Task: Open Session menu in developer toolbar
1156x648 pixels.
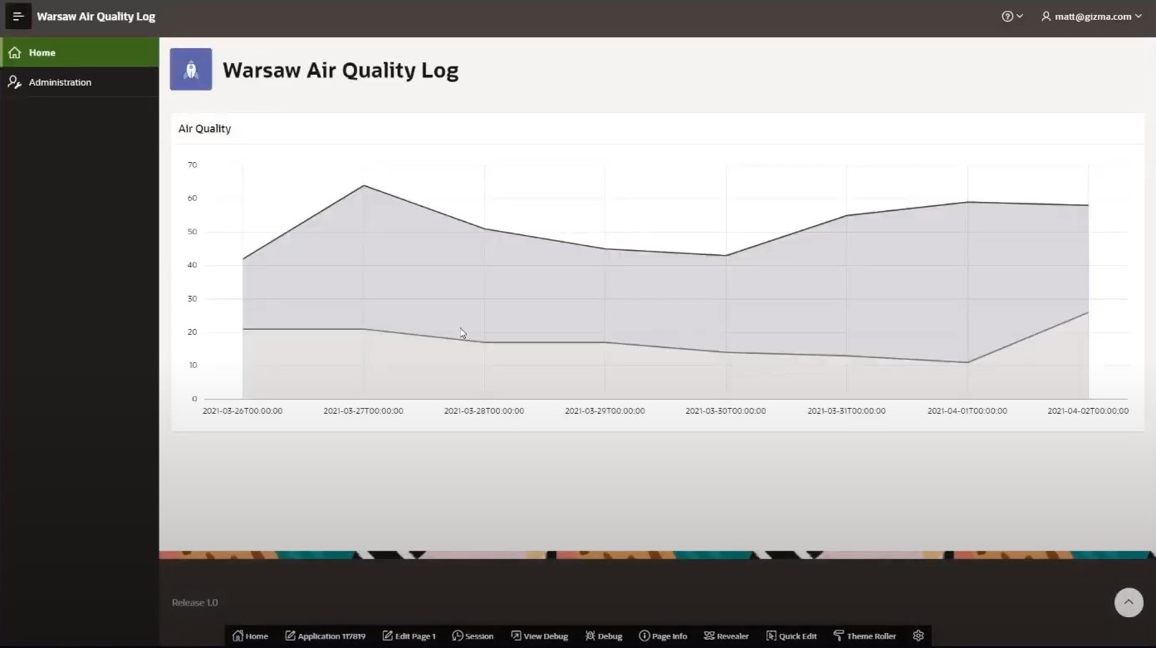Action: [x=473, y=636]
